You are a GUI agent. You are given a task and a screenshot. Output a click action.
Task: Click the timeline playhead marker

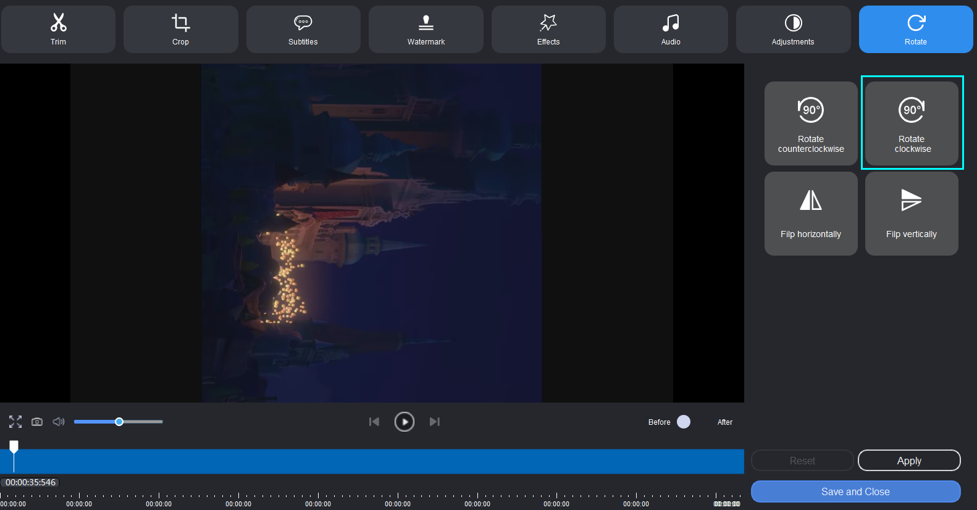pos(14,446)
